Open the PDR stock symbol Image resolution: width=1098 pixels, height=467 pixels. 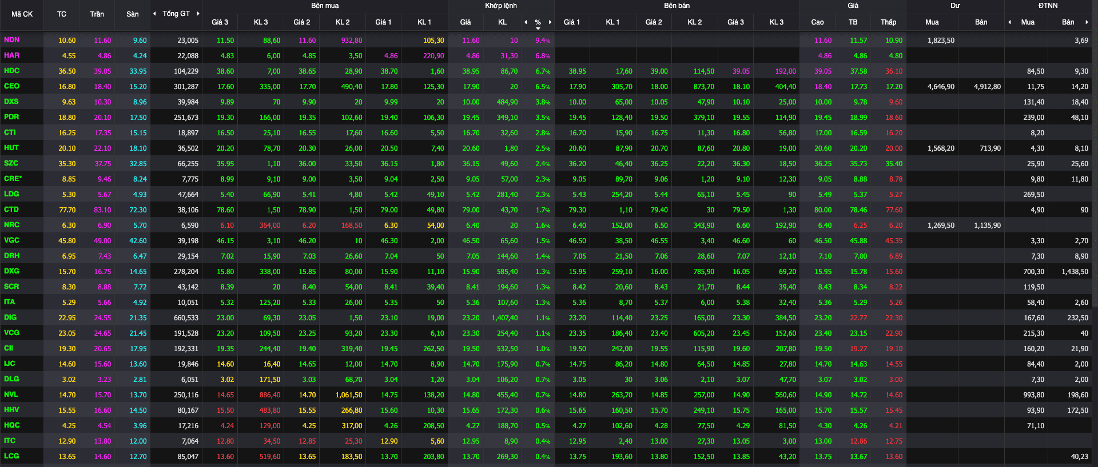click(x=11, y=117)
